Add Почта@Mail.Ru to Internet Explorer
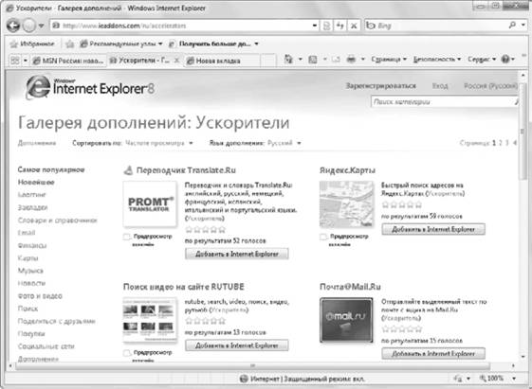Viewport: 532px width, 389px height. pyautogui.click(x=433, y=353)
